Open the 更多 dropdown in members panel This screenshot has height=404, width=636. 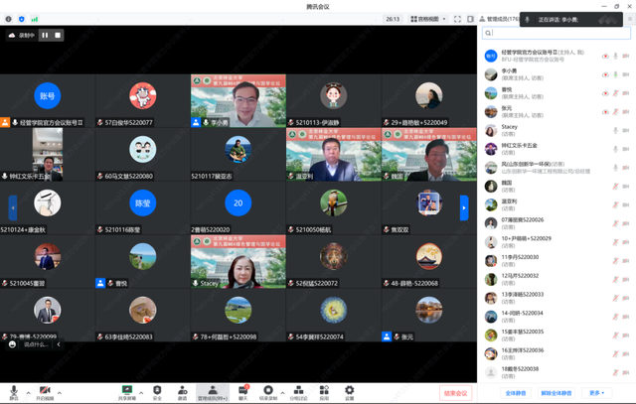click(x=596, y=393)
